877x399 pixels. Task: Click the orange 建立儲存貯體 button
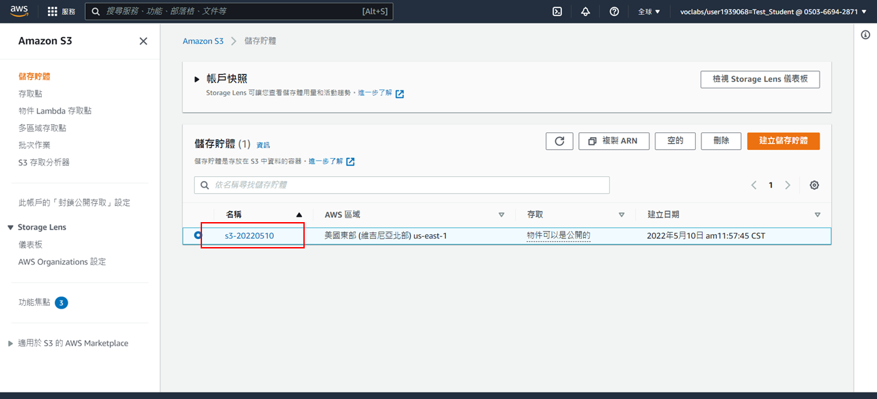click(x=783, y=141)
